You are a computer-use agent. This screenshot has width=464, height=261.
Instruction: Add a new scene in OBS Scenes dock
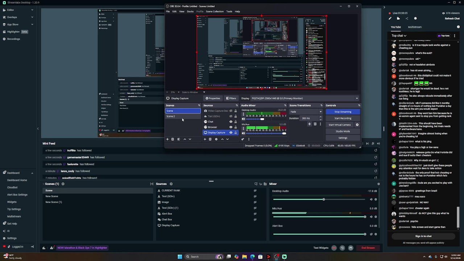(167, 139)
